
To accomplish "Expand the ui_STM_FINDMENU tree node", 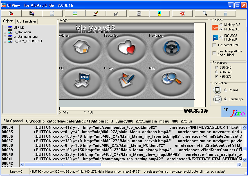I will tap(5, 41).
